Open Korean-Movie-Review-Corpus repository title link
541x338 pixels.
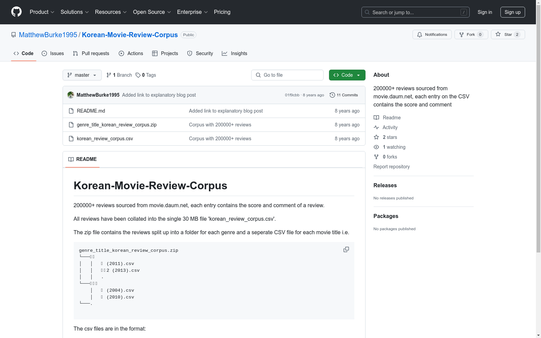coord(130,35)
